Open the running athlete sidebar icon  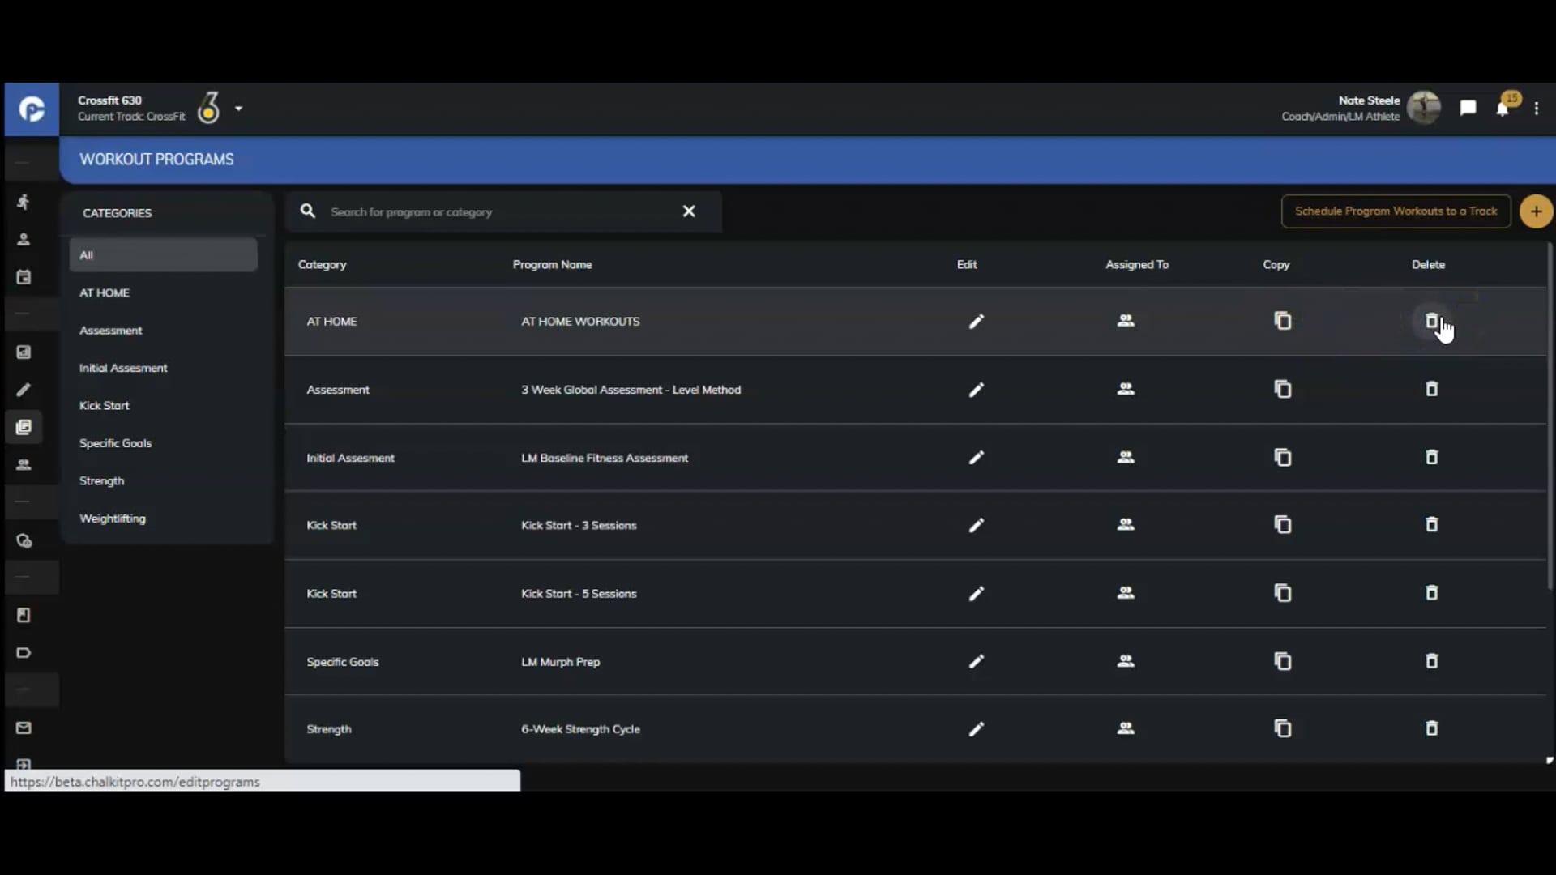(x=24, y=202)
